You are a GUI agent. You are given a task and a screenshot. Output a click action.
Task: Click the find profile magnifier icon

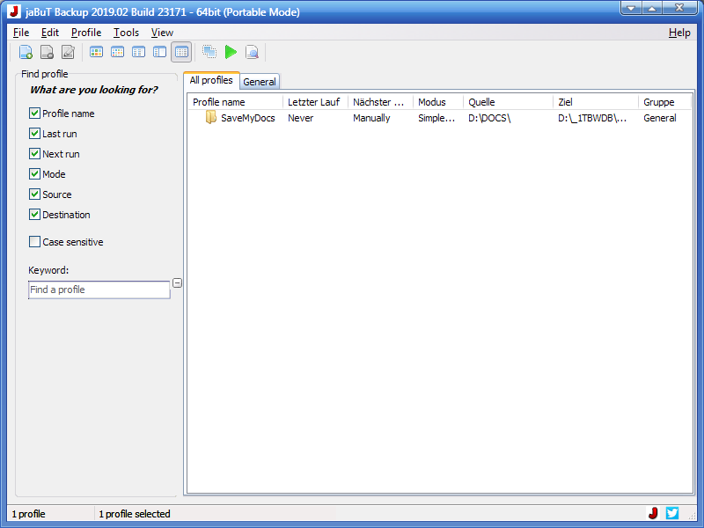252,52
